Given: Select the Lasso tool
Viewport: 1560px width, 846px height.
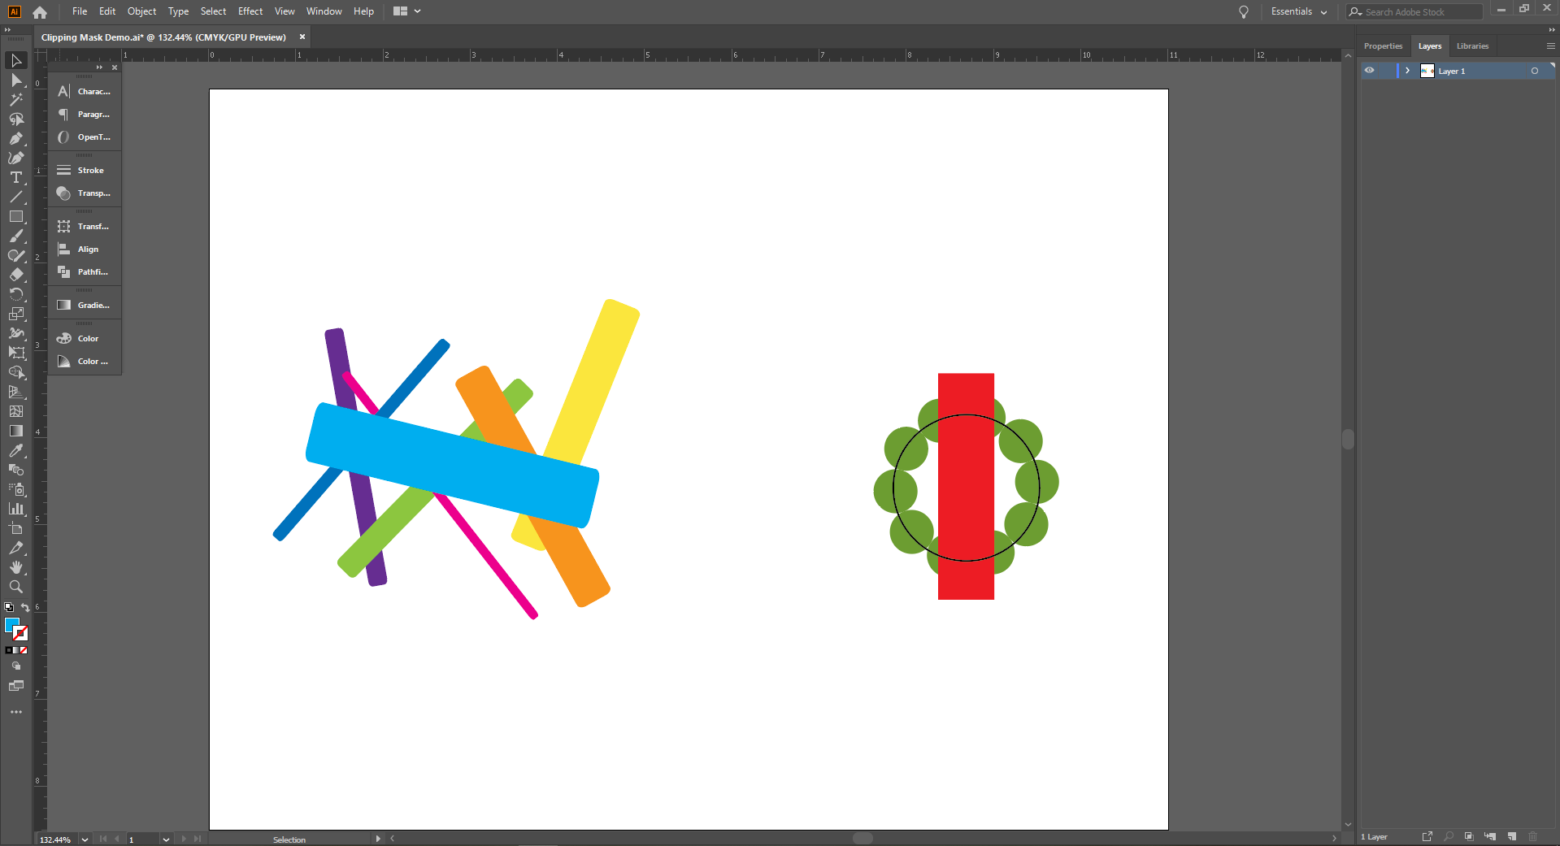Looking at the screenshot, I should click(x=16, y=119).
